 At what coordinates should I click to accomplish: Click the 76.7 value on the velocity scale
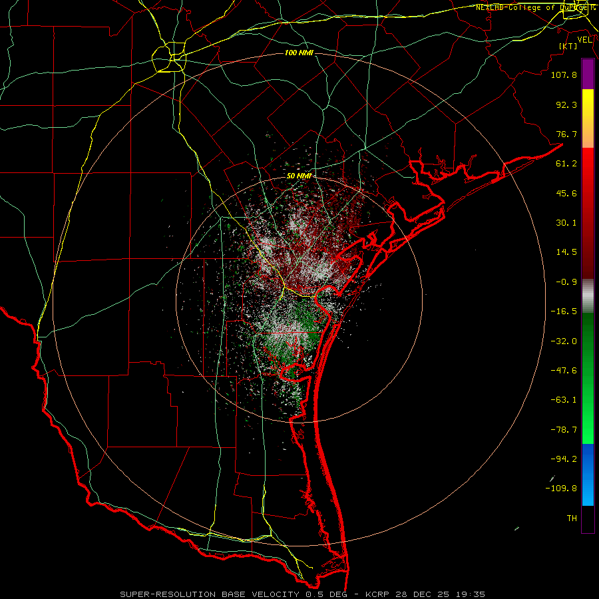(566, 134)
